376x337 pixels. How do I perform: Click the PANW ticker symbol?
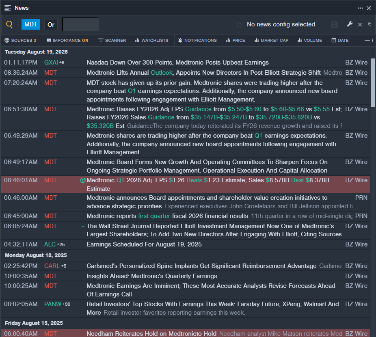(53, 304)
